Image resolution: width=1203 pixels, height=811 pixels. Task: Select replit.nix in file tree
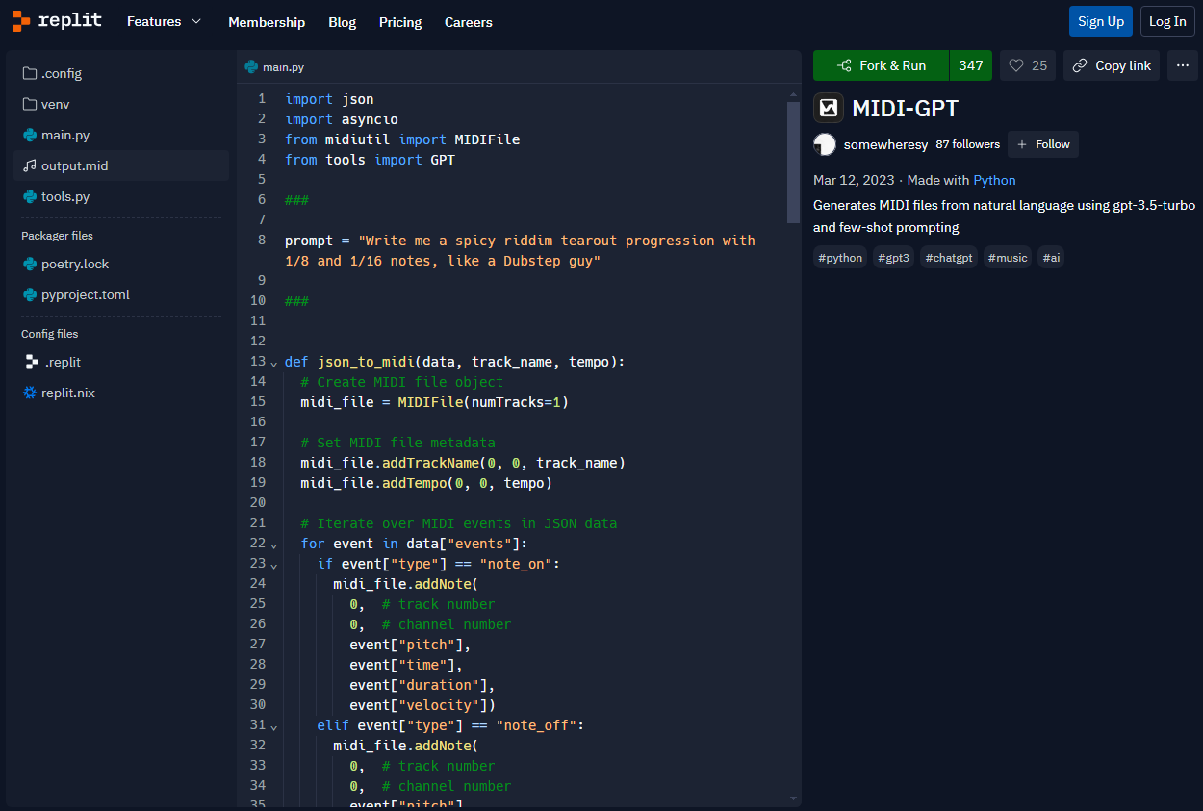coord(121,393)
